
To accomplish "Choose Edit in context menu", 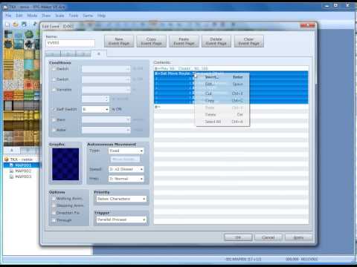I will tap(222, 84).
